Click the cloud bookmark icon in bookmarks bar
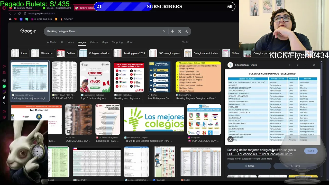This screenshot has height=185, width=329. pyautogui.click(x=10, y=19)
